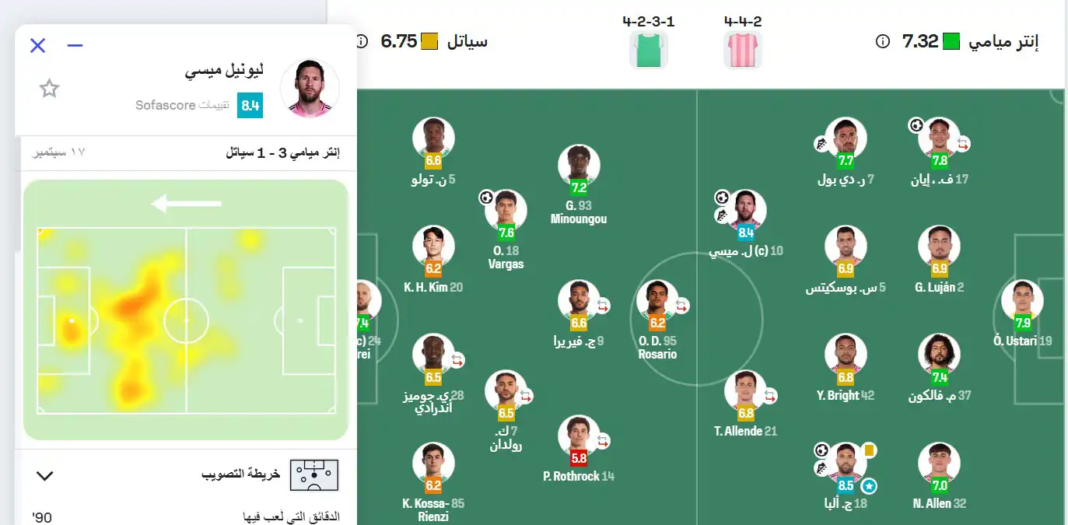Minimize the Messi player popup
The image size is (1068, 525).
[75, 45]
